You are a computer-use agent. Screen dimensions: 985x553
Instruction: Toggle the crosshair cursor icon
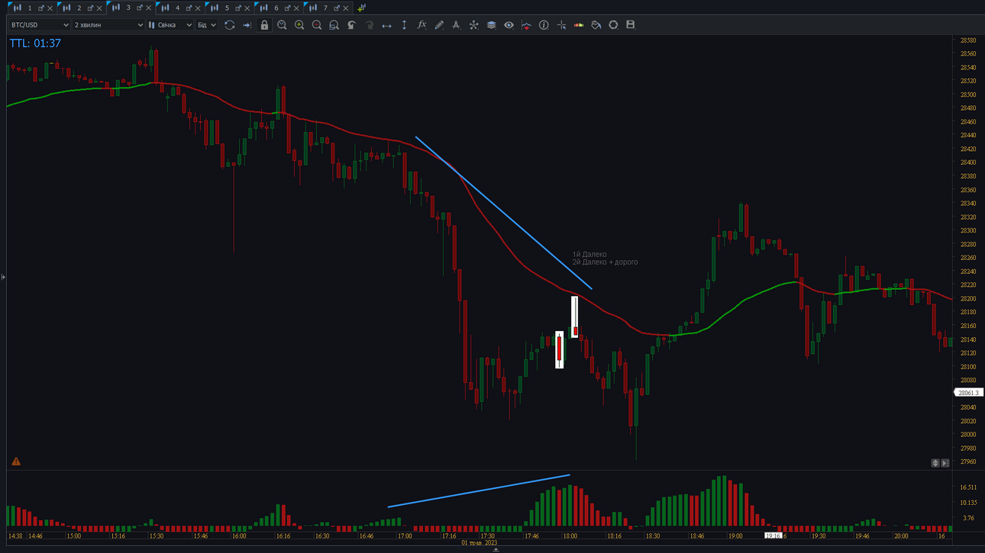[x=561, y=25]
